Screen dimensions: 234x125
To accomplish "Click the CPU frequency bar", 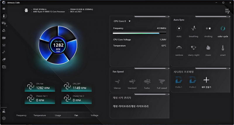I will click(x=139, y=33).
